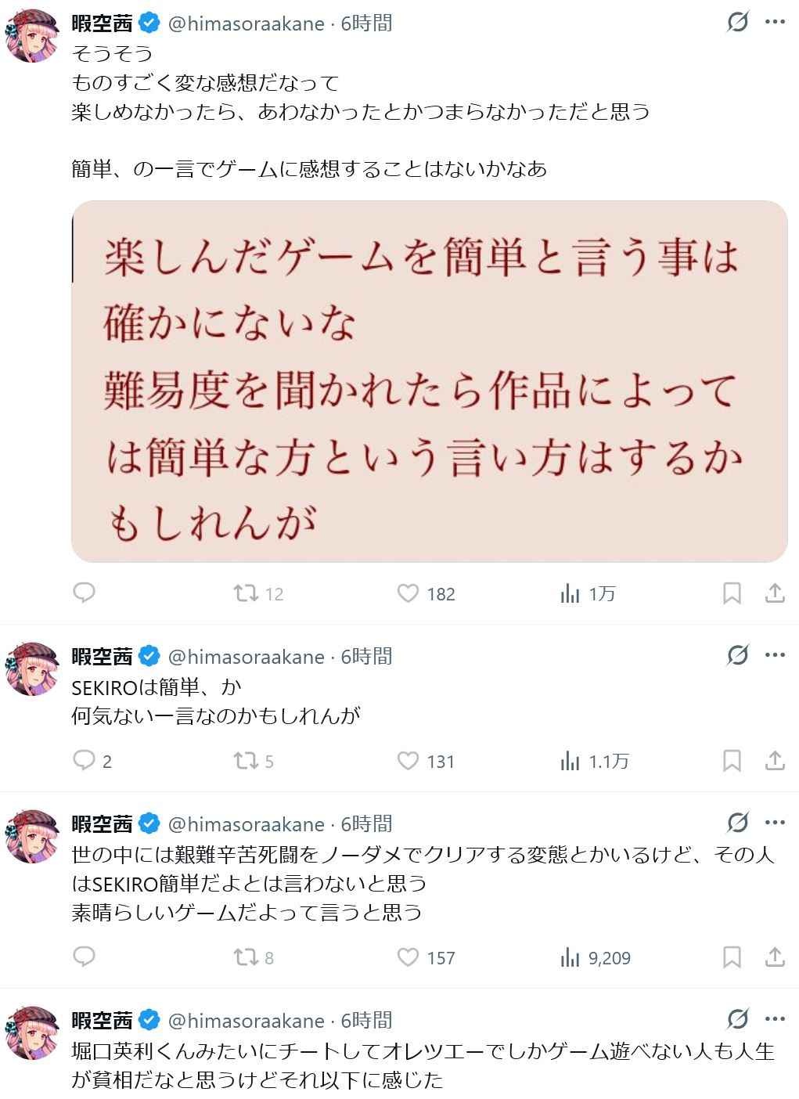View analytics of tweet with 1万 views
The height and width of the screenshot is (1099, 799).
[x=570, y=593]
